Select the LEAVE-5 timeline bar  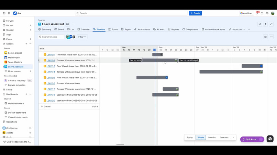pyautogui.click(x=152, y=78)
